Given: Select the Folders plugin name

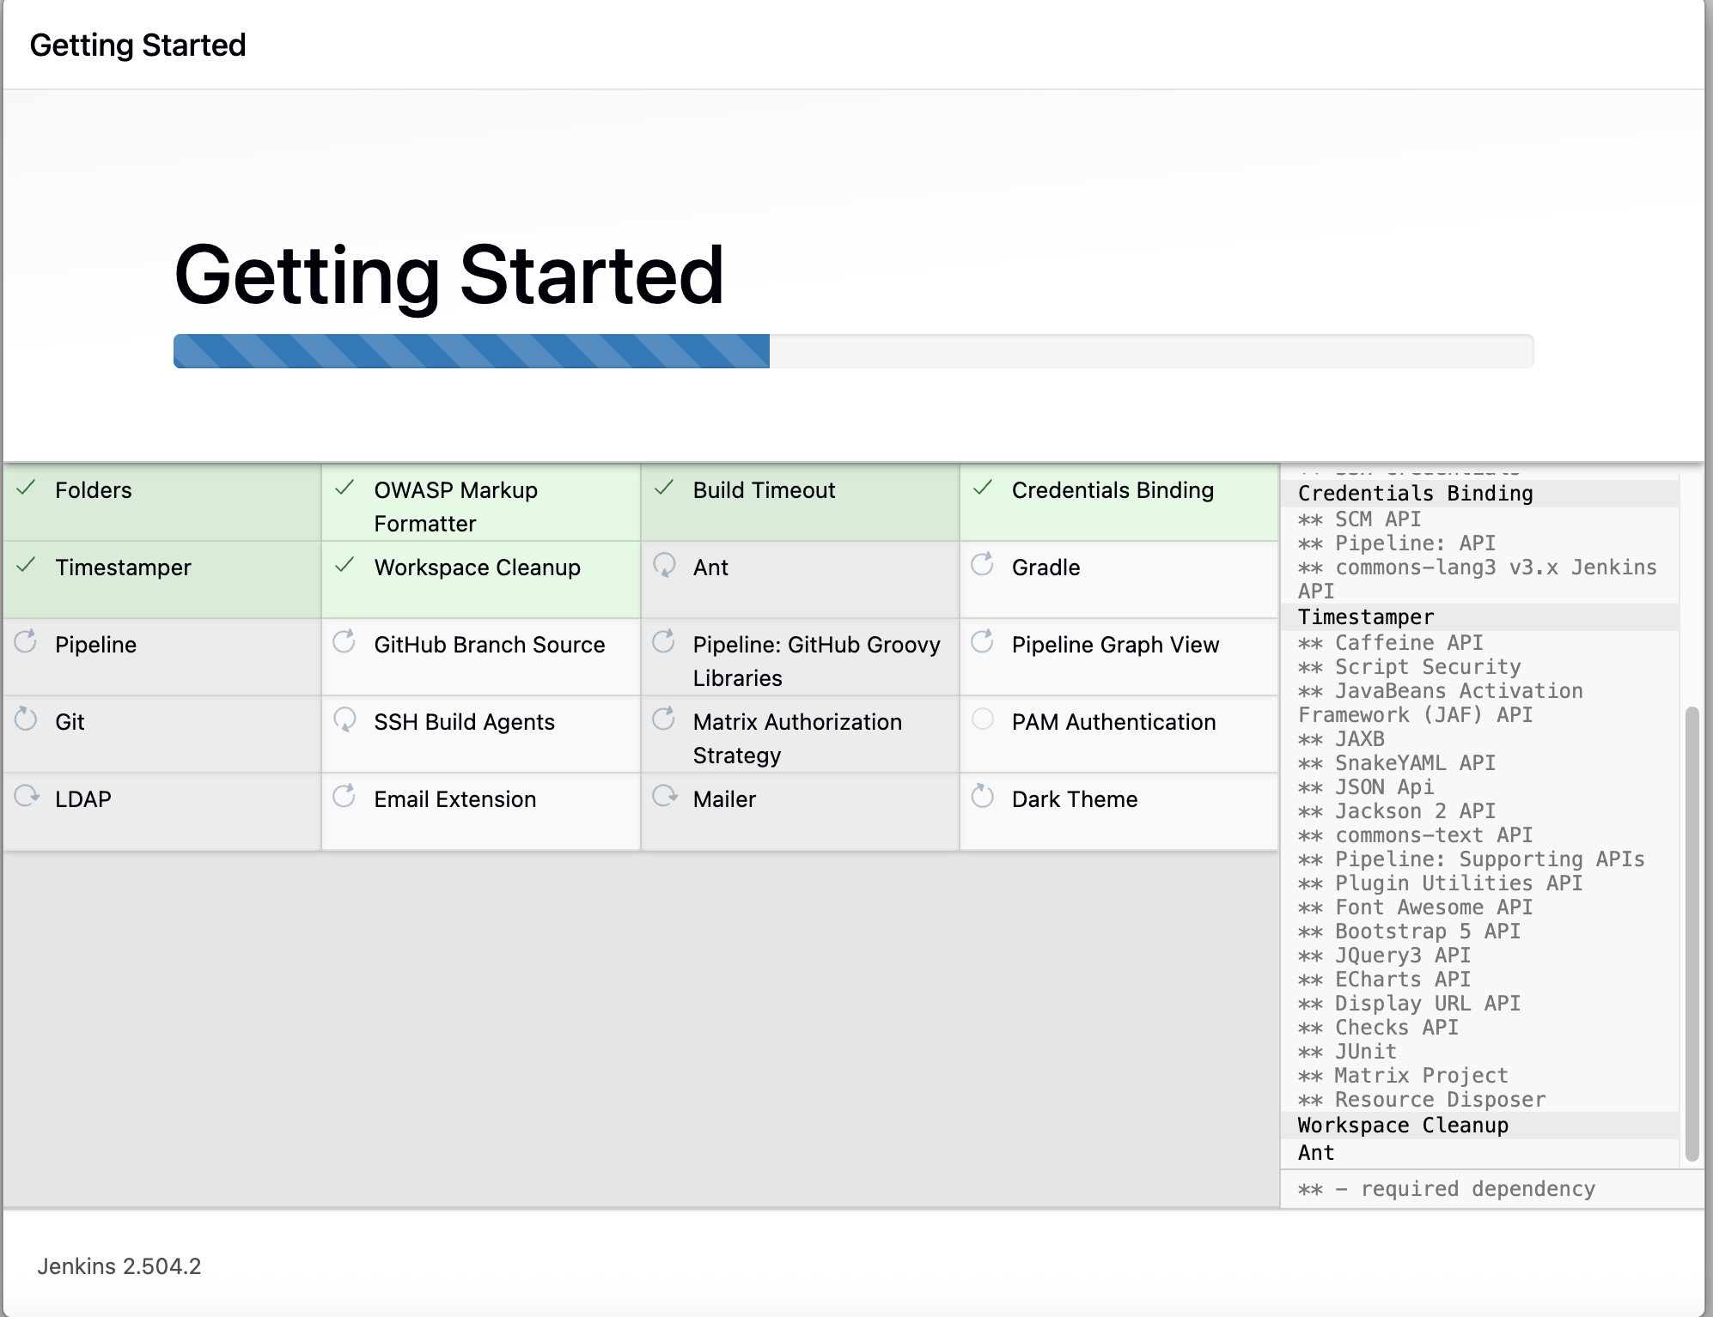Looking at the screenshot, I should 94,490.
